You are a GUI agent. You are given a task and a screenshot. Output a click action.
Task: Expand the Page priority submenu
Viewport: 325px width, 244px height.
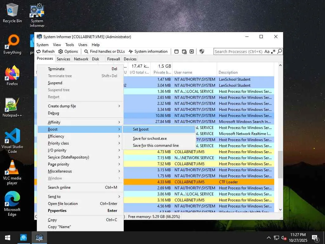(x=81, y=164)
